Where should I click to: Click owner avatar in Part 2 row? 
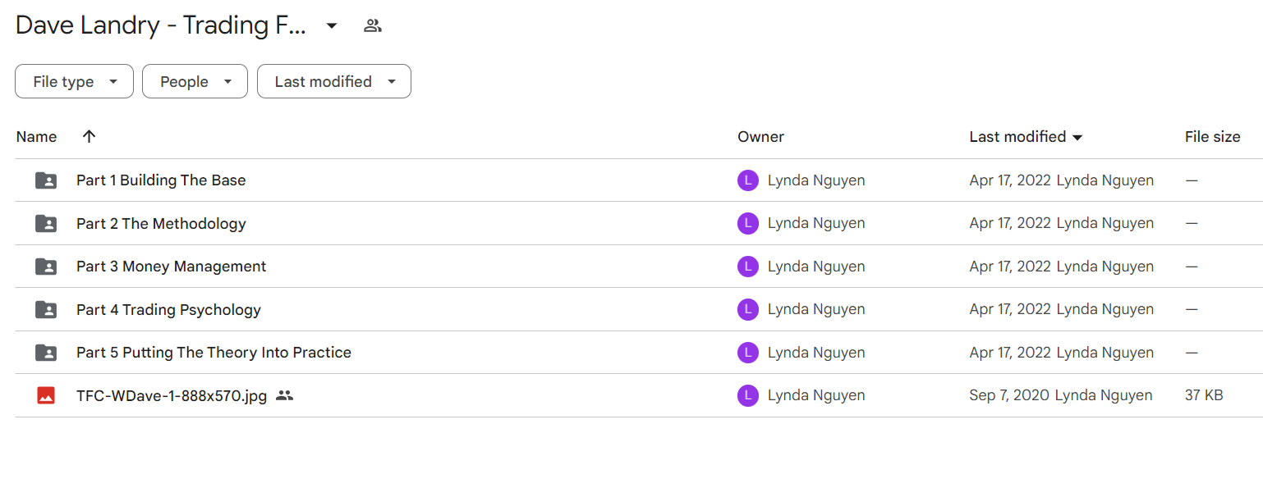(748, 223)
